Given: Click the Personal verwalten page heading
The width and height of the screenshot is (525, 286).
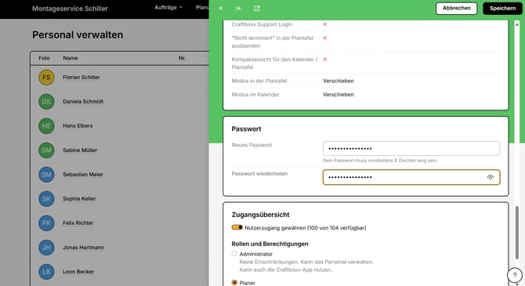Looking at the screenshot, I should coord(78,34).
